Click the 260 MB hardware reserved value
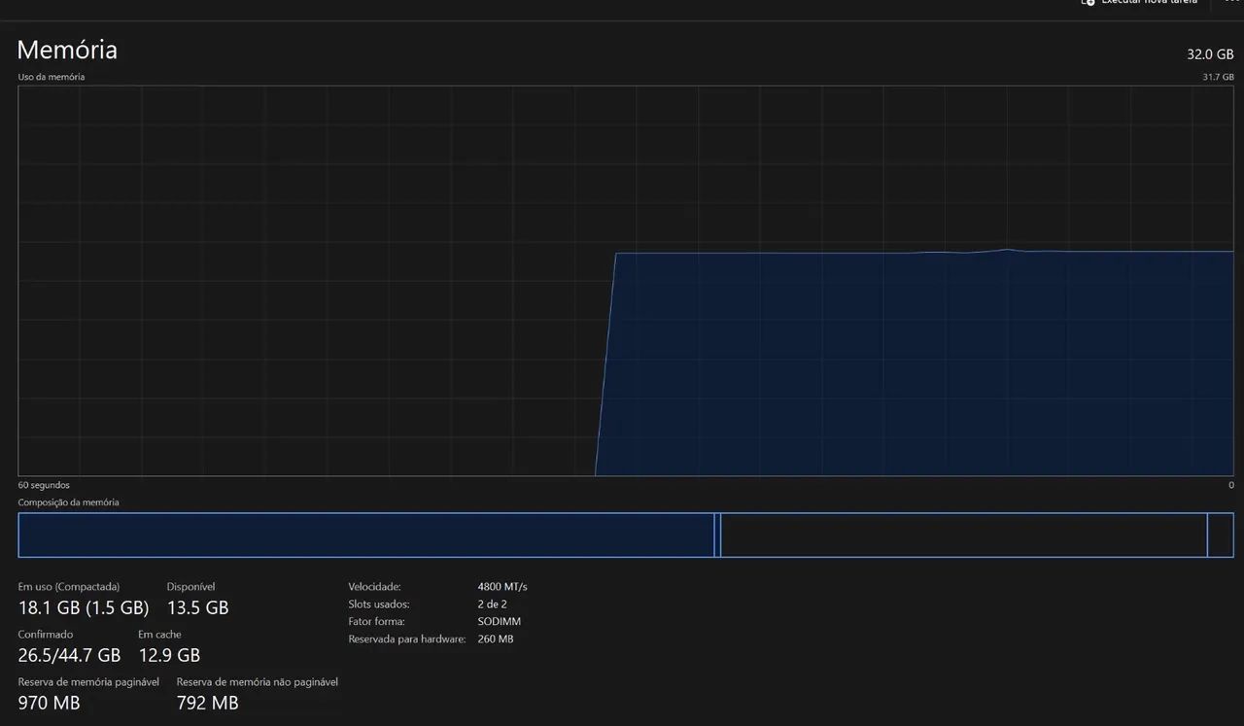 (x=496, y=640)
